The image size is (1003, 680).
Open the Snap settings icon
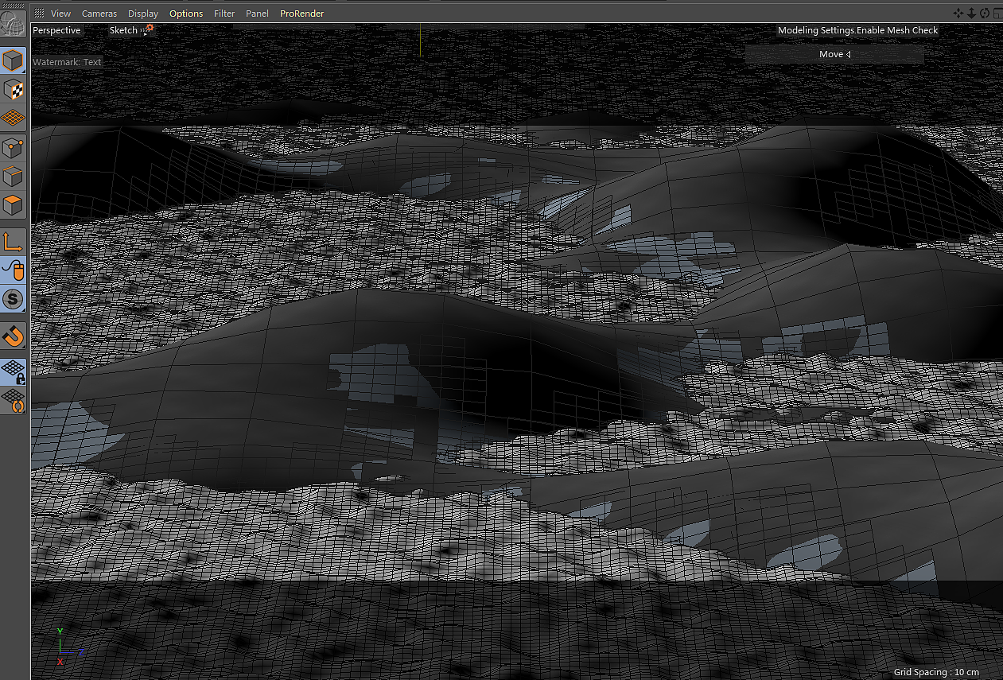[x=14, y=299]
